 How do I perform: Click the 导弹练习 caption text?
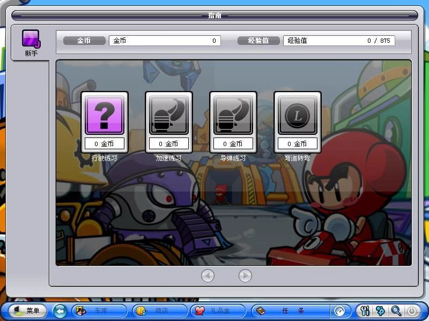click(233, 158)
